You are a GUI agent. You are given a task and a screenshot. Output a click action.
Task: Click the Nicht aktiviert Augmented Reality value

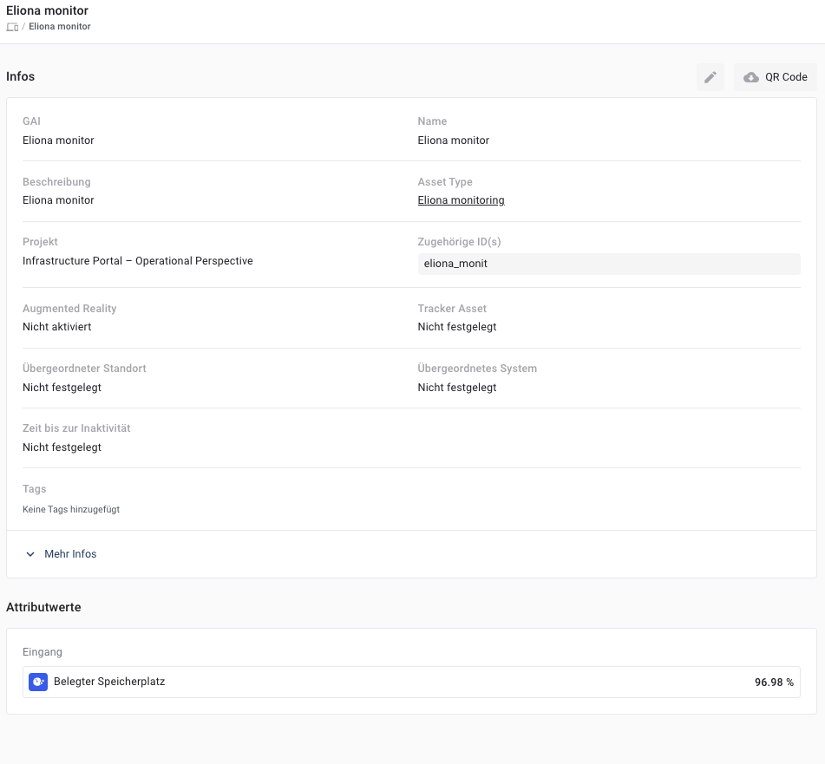click(57, 327)
